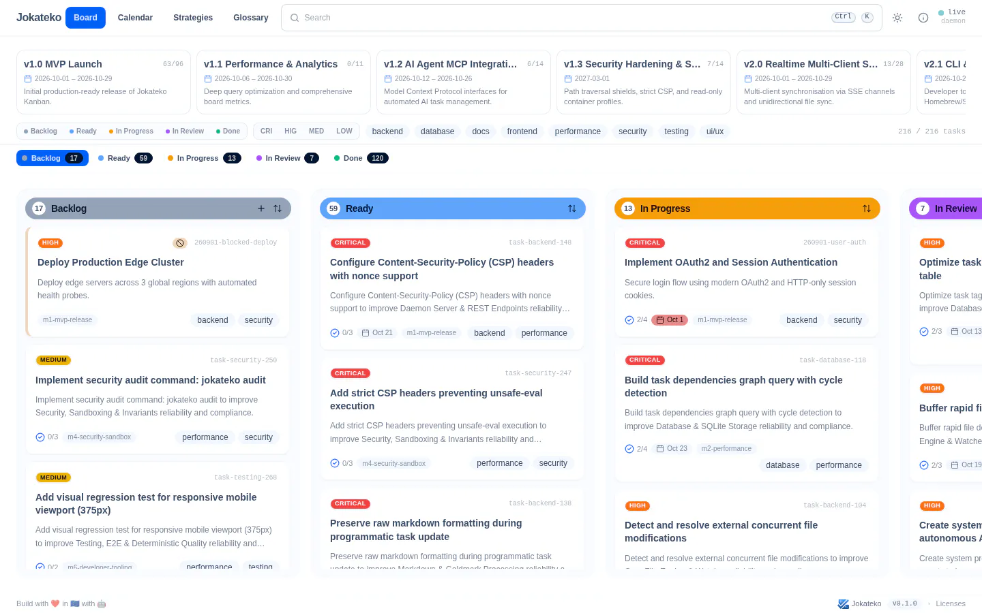Select the Done 120 column tab
This screenshot has height=613, width=982.
pos(361,158)
